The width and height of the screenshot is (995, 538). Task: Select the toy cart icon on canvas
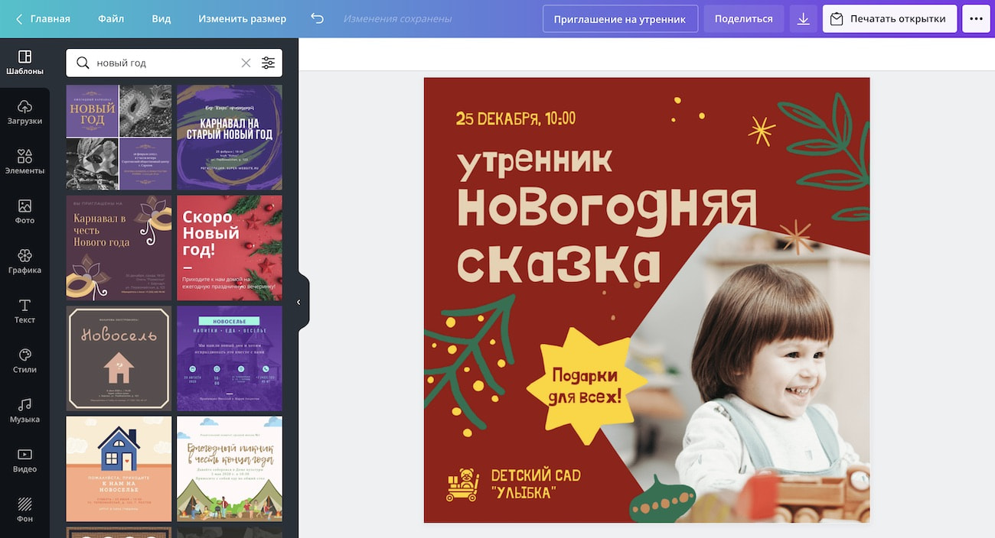[x=462, y=485]
